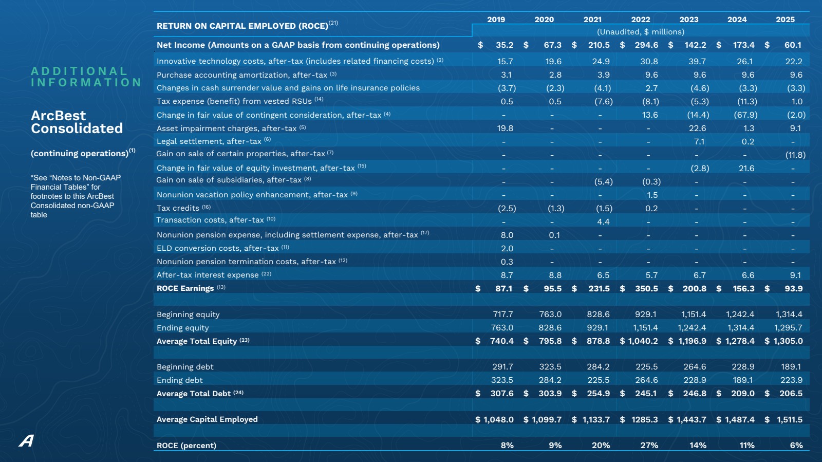Click the Average Capital Employed row label
The image size is (822, 462).
[x=207, y=419]
